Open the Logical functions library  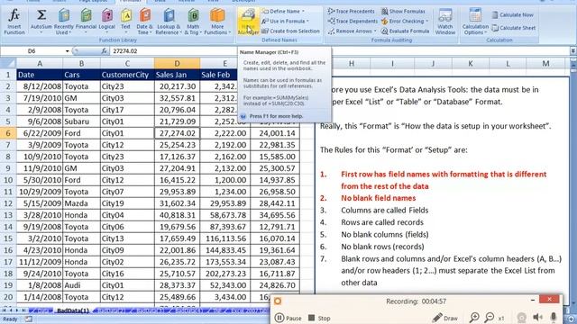click(107, 22)
